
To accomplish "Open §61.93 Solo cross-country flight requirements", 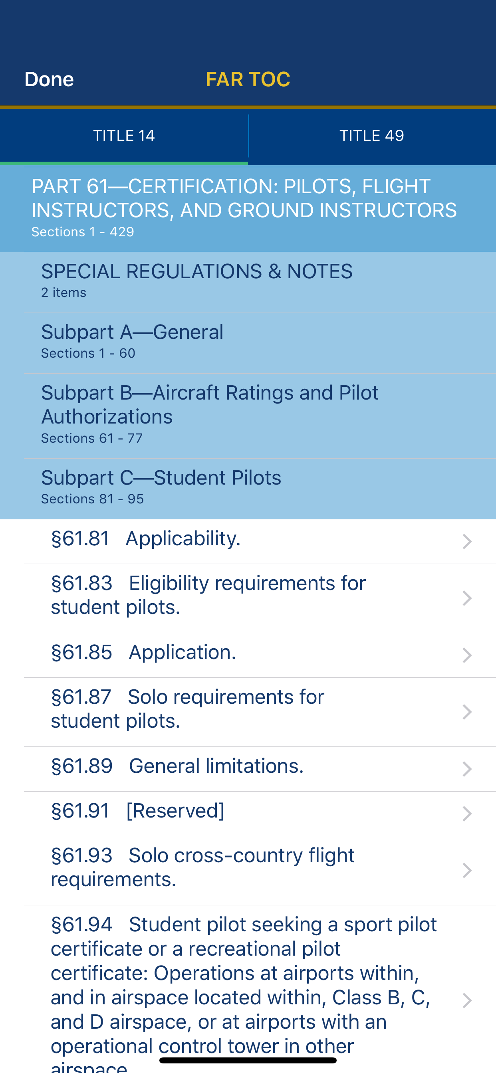I will (x=202, y=867).
